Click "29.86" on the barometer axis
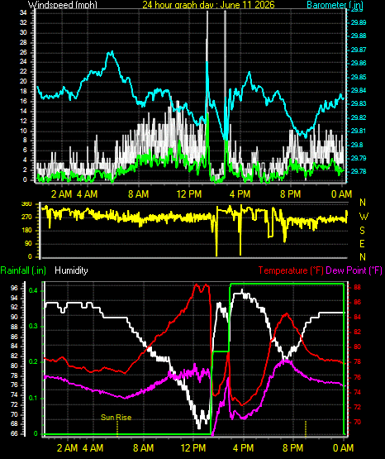385x459 pixels. (358, 63)
